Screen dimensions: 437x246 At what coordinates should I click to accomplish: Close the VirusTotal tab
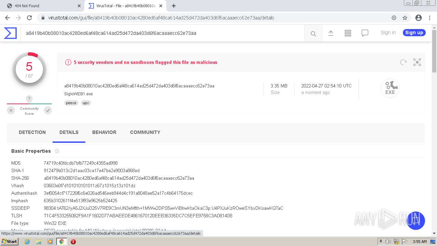[161, 6]
